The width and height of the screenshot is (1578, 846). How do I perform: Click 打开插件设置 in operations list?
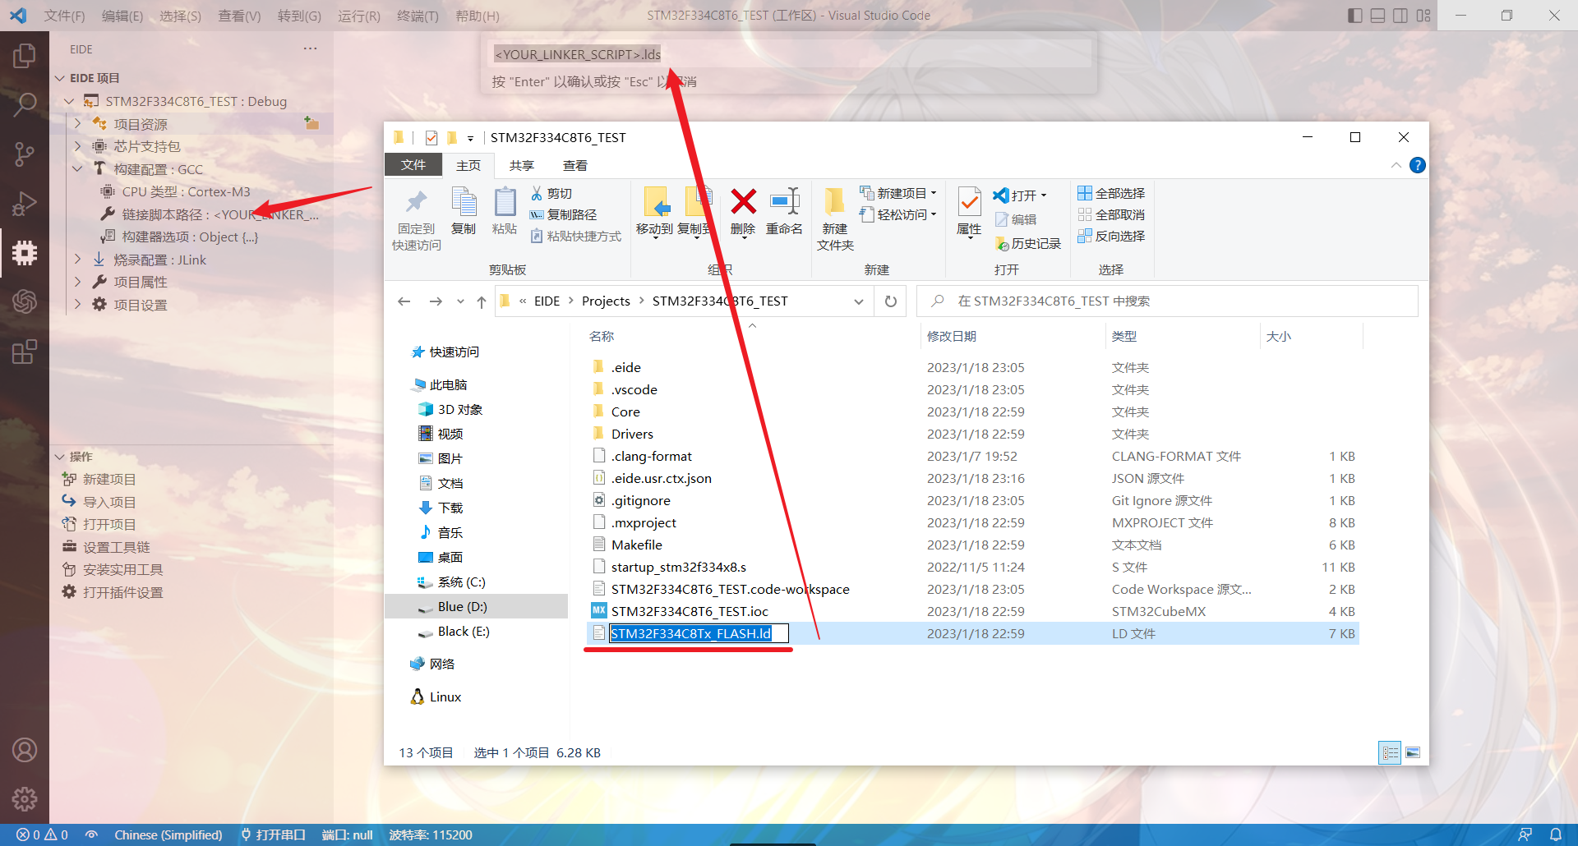(x=122, y=592)
